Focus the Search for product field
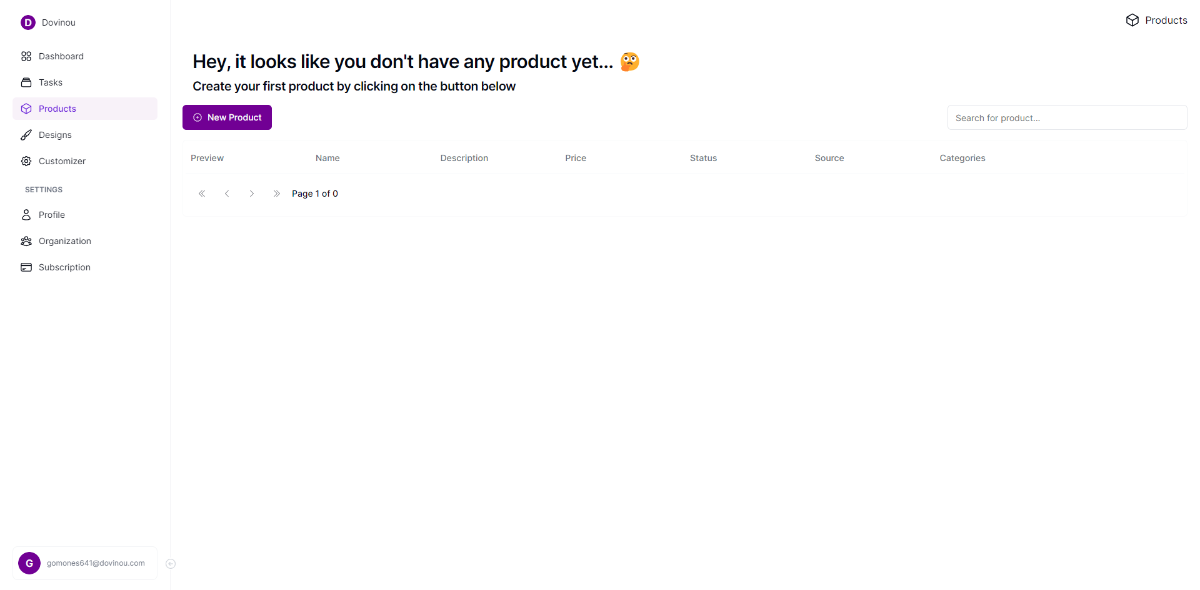1200x590 pixels. click(x=1067, y=118)
